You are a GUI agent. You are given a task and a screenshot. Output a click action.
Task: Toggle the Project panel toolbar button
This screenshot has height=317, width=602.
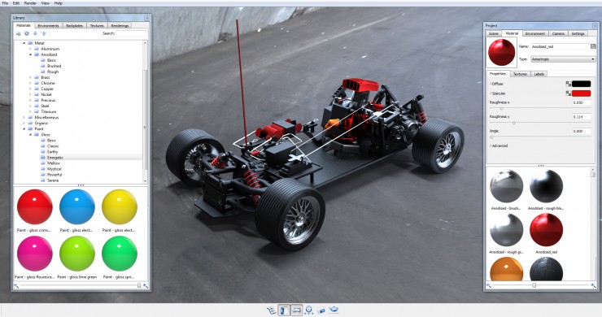tap(296, 310)
